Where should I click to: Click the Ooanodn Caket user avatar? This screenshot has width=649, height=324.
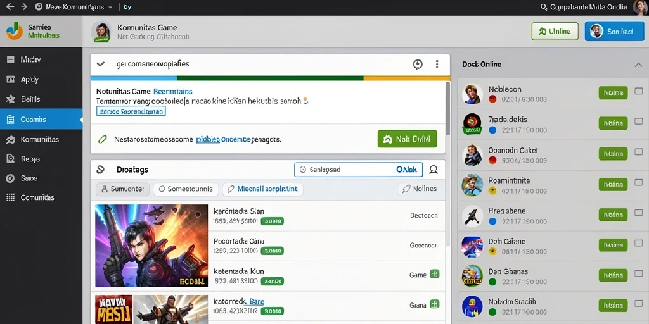pos(472,154)
